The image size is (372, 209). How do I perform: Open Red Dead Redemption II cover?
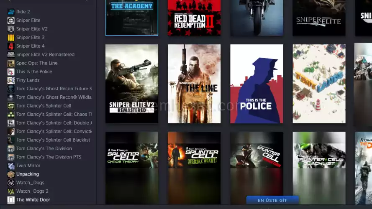194,18
